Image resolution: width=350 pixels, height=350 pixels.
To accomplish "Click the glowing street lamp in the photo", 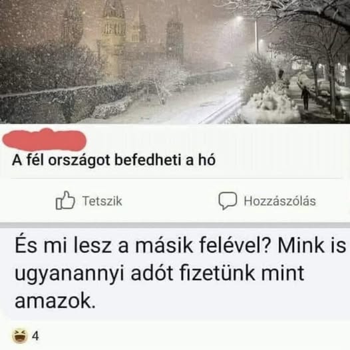I will click(x=240, y=19).
